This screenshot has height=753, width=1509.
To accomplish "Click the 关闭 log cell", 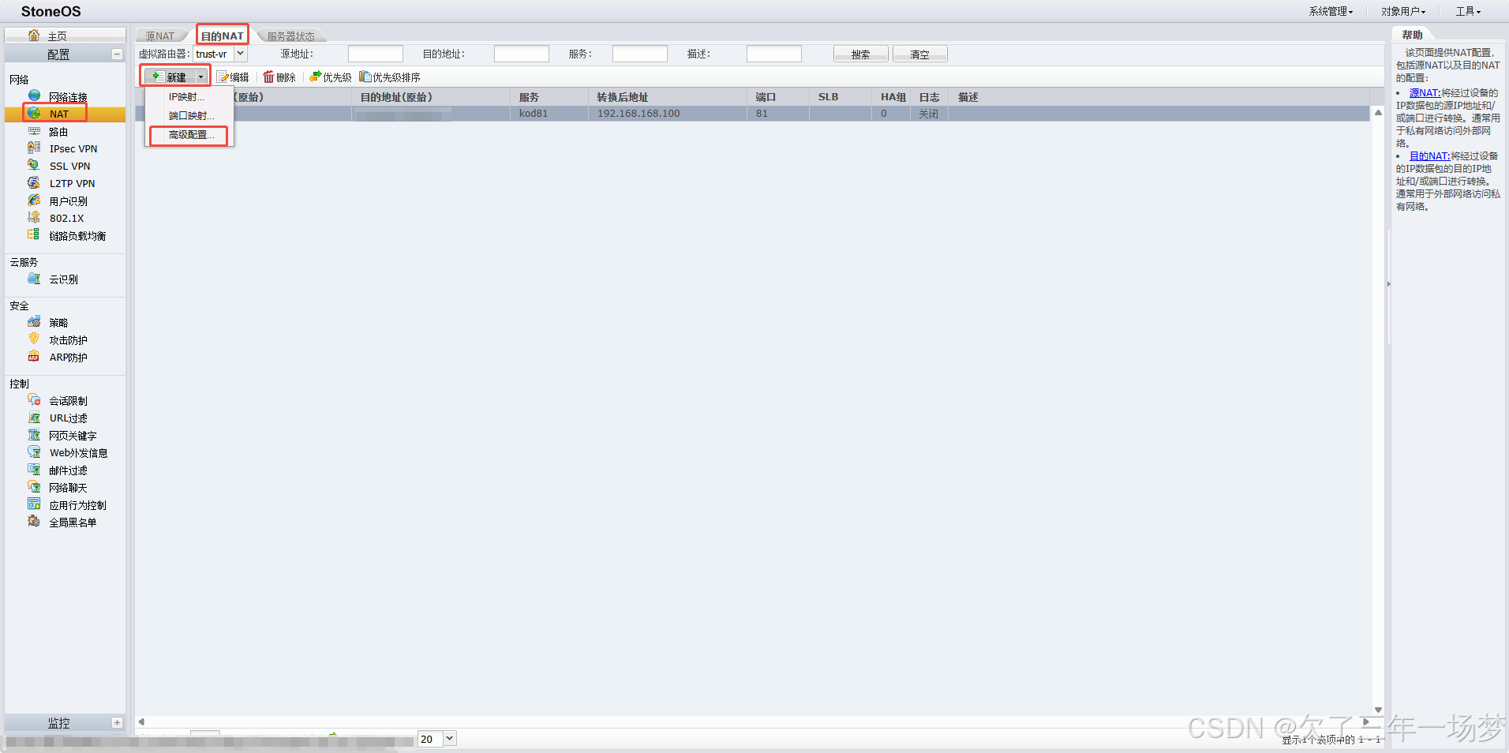I will (x=929, y=114).
